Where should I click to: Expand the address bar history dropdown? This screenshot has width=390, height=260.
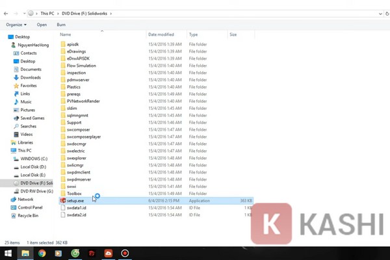pos(380,14)
